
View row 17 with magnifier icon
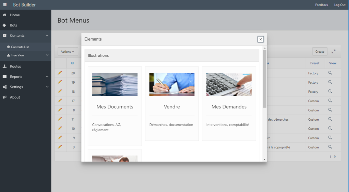point(330,101)
